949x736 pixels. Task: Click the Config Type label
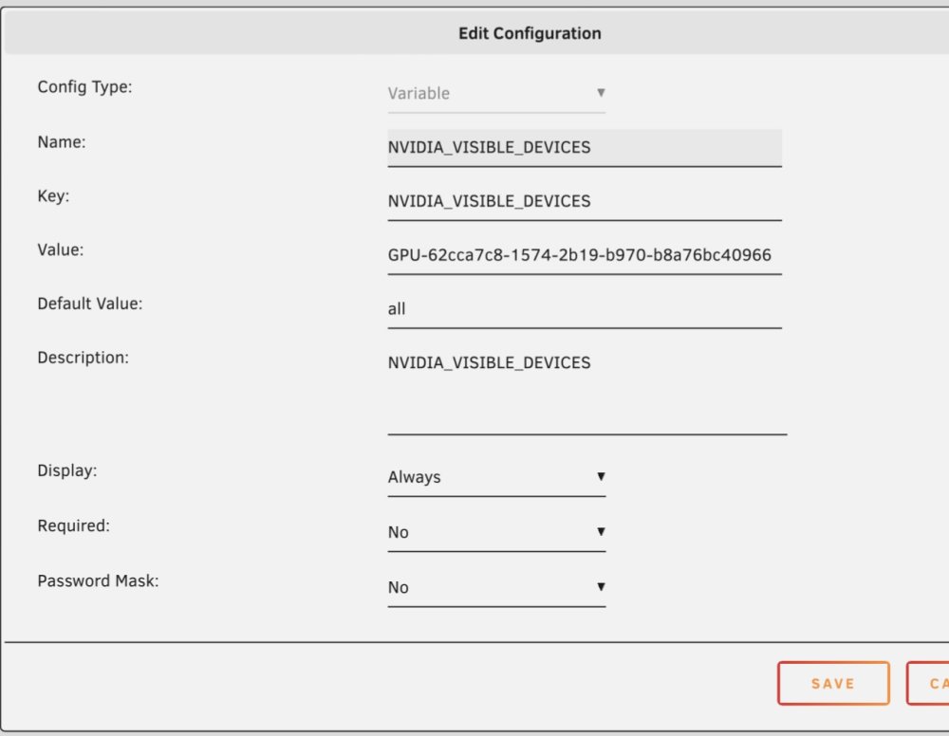click(84, 87)
